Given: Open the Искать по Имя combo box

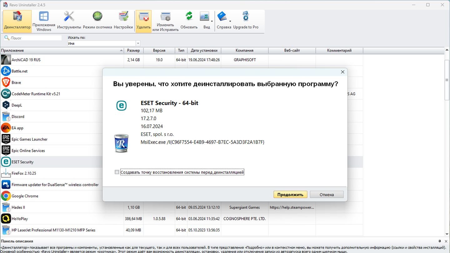Looking at the screenshot, I should click(x=104, y=43).
